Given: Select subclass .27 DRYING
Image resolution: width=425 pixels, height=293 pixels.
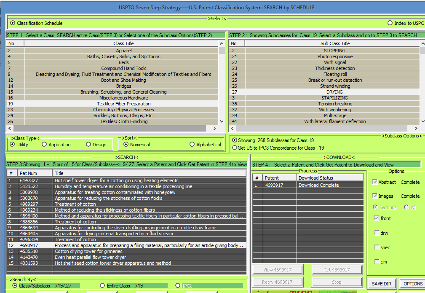Looking at the screenshot, I should click(x=324, y=92).
